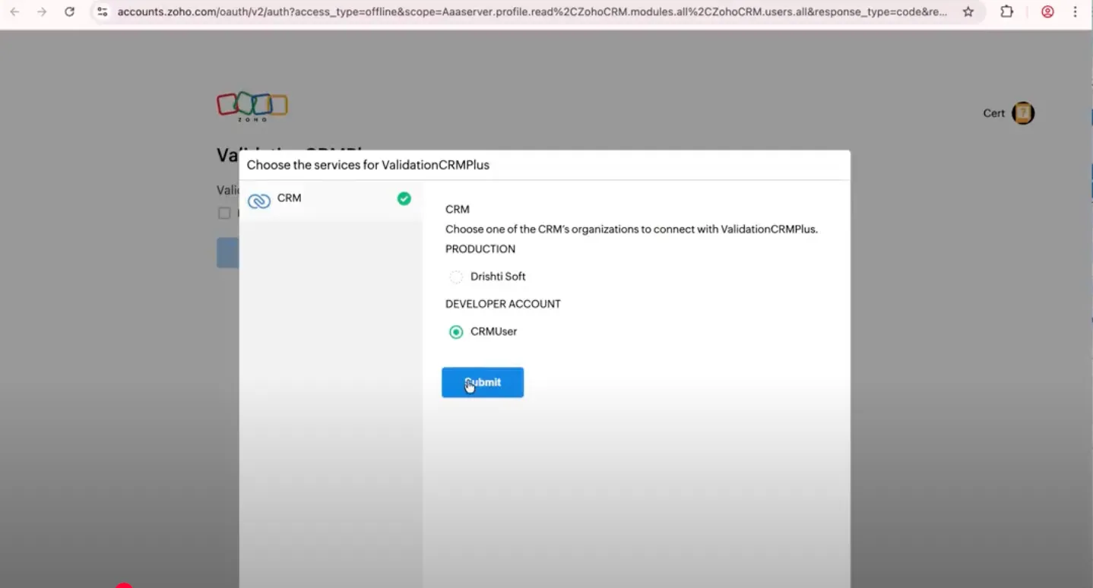Click the 'Choose one of the CRM's organizations' text
Image resolution: width=1093 pixels, height=588 pixels.
[632, 229]
